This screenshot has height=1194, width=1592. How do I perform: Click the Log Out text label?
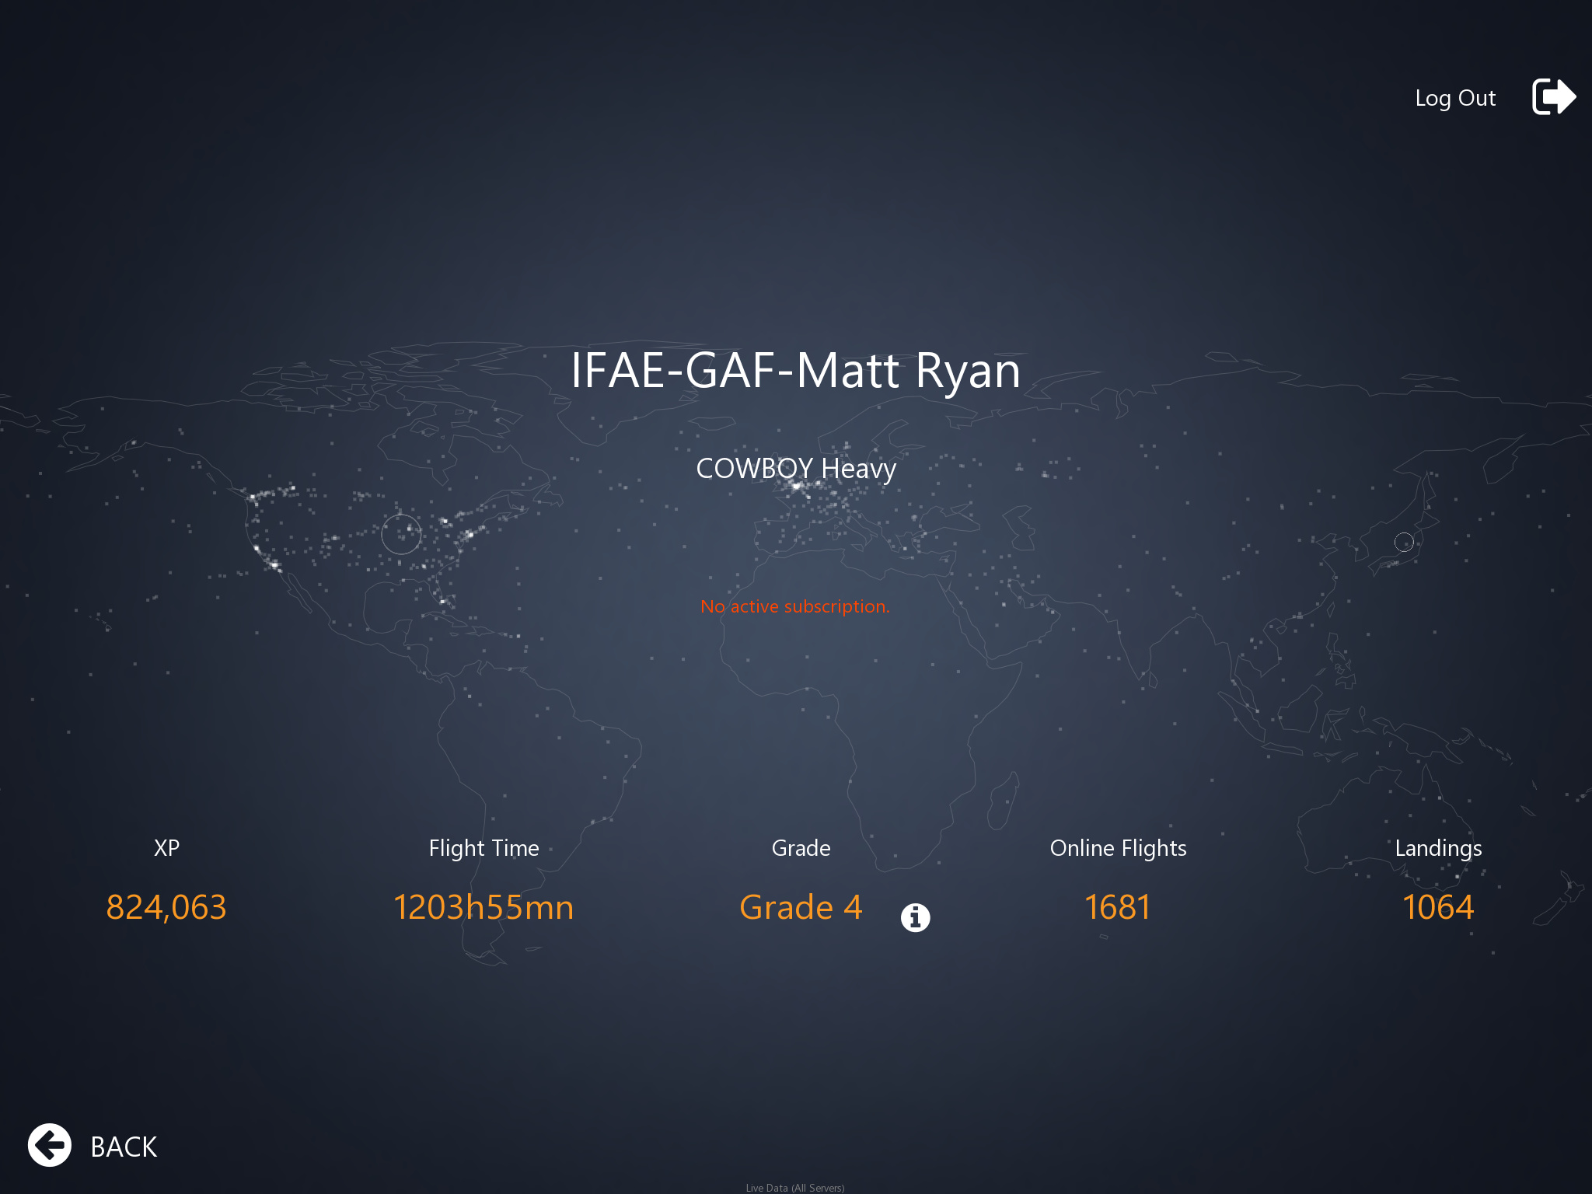(x=1454, y=98)
